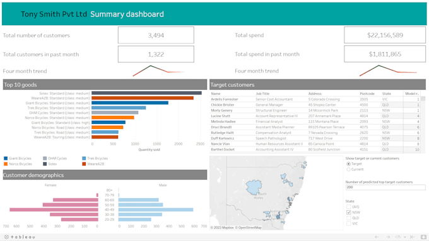Click the OHM Cycles legend swatch
Image resolution: width=429 pixels, height=241 pixels.
45,159
